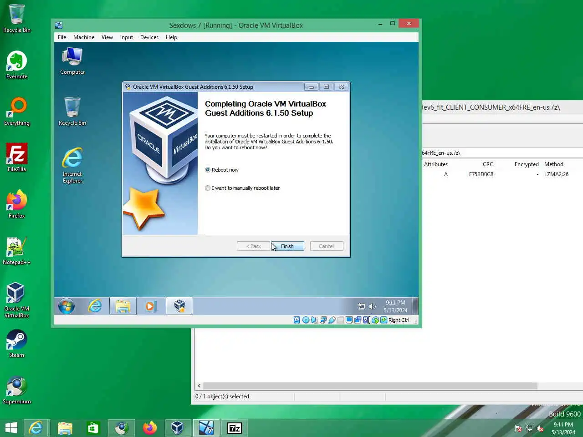583x437 pixels.
Task: Select the Oracle VM VirtualBox desktop shortcut
Action: pyautogui.click(x=17, y=300)
